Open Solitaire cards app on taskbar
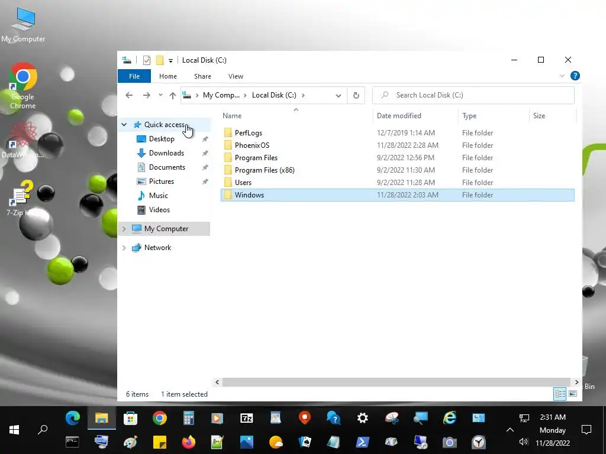Screen dimensions: 606x454 [x=305, y=442]
